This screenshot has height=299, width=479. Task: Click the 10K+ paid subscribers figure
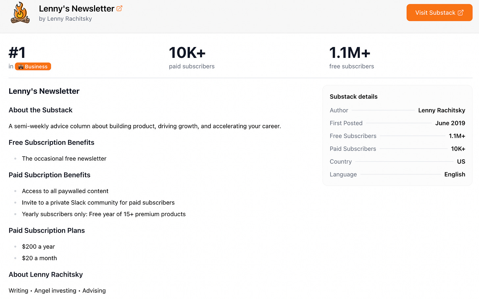coord(187,53)
